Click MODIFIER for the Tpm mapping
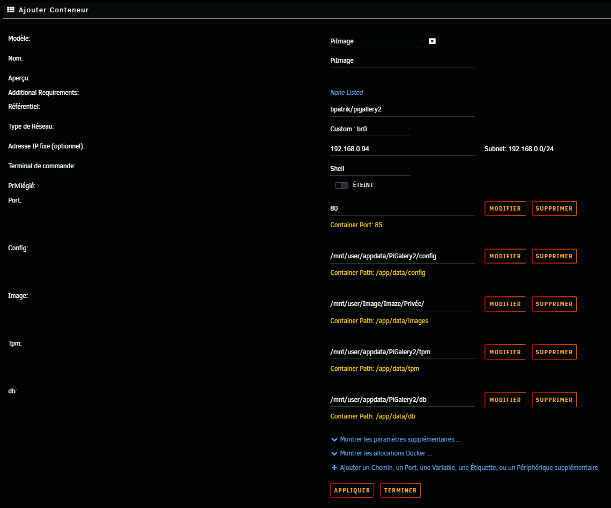This screenshot has width=611, height=508. coord(505,352)
